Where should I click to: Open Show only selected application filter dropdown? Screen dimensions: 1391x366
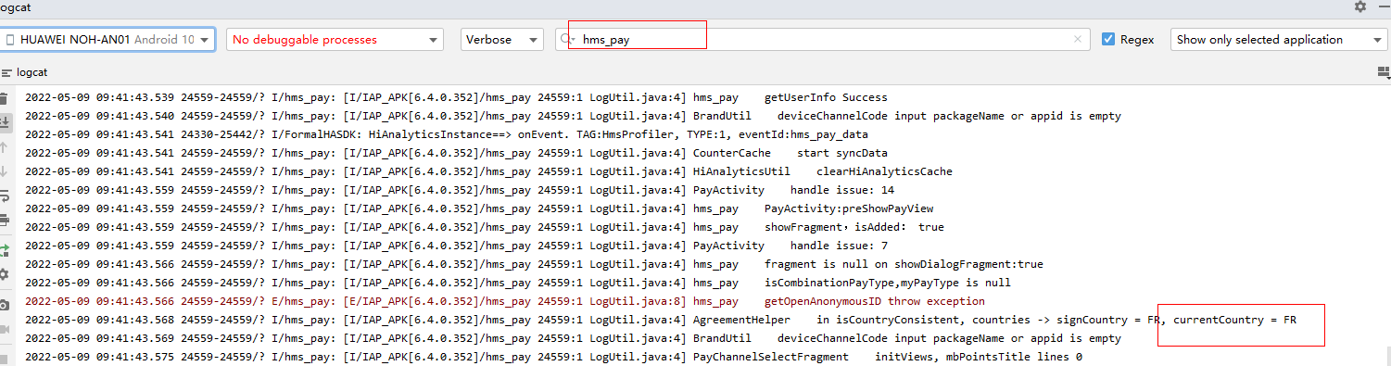1279,39
